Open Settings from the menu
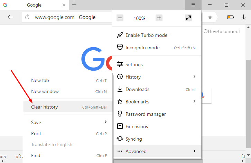 [157, 64]
